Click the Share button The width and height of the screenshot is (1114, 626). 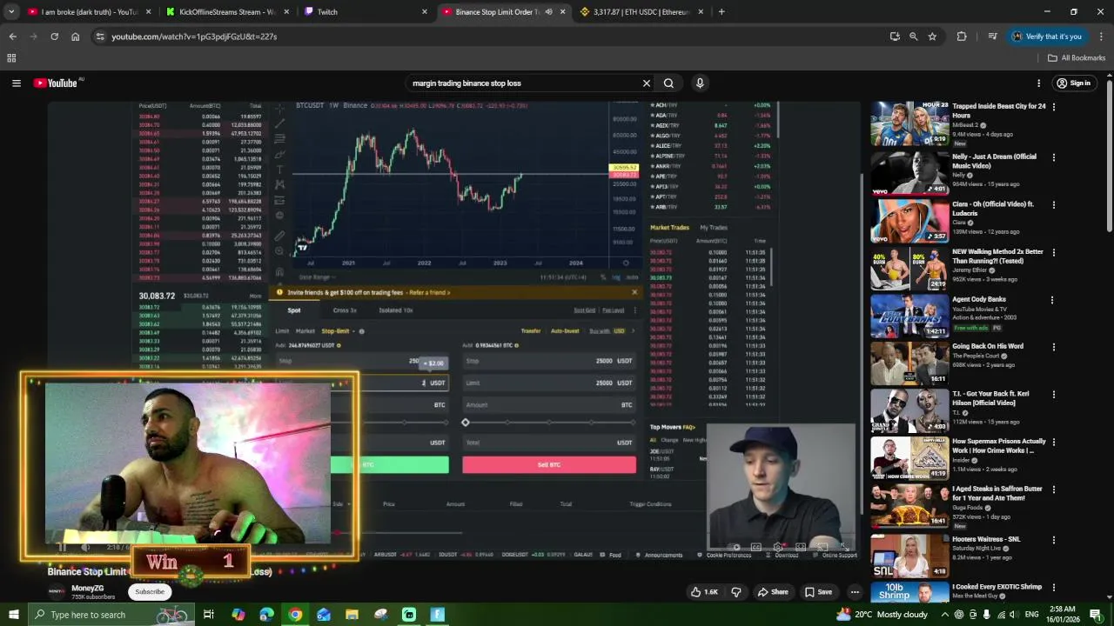coord(773,592)
